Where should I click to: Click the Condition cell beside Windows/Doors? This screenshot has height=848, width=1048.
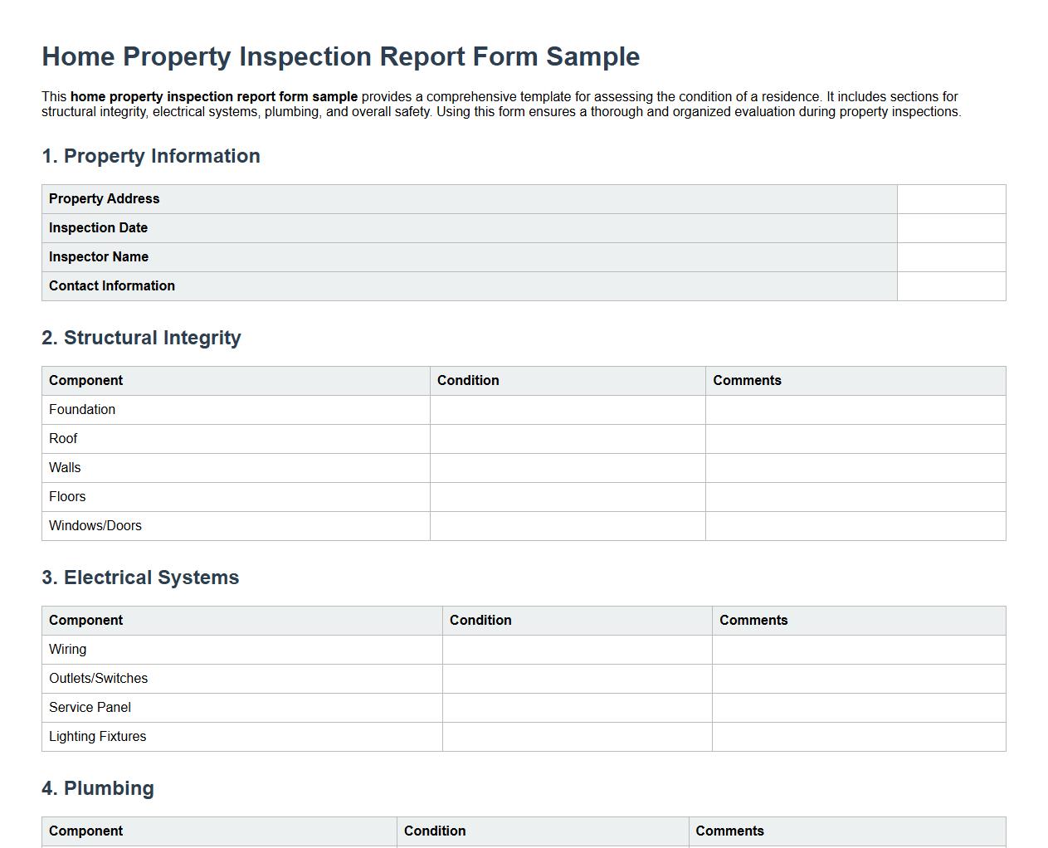tap(567, 525)
